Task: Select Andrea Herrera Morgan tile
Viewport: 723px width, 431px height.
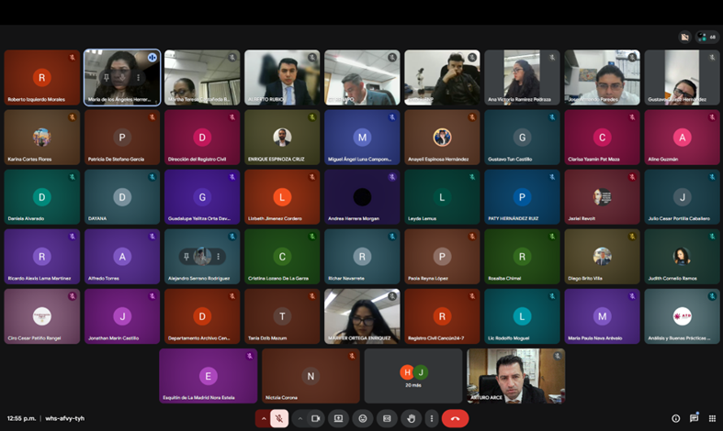Action: coord(363,197)
